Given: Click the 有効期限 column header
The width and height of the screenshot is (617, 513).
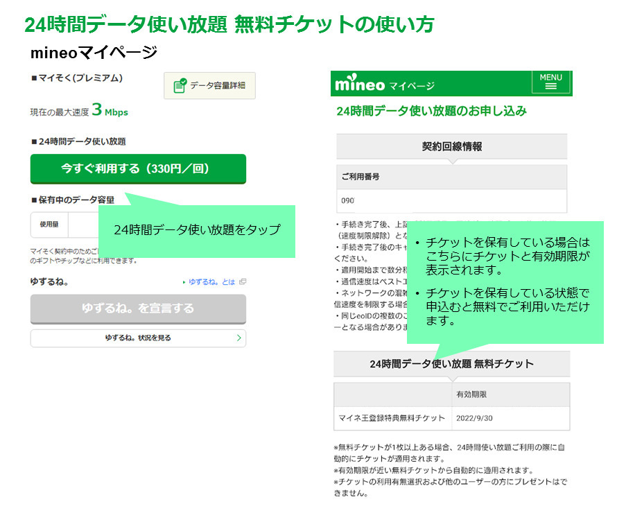Looking at the screenshot, I should pos(471,394).
